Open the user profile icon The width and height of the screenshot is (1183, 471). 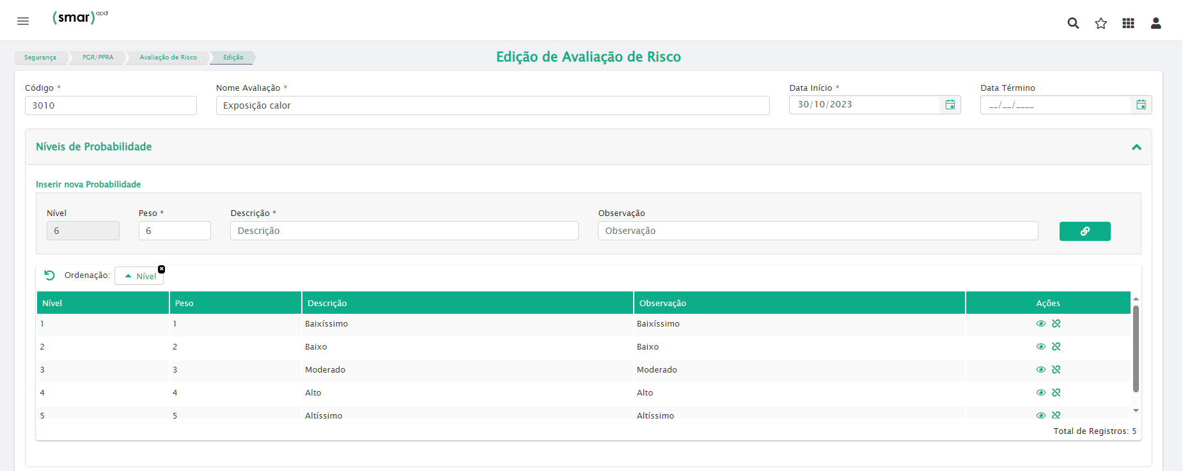[1156, 23]
